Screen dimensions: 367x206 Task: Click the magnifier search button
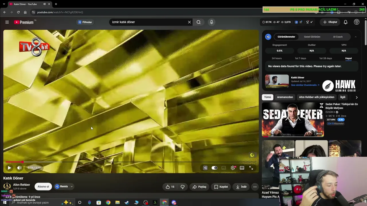198,22
